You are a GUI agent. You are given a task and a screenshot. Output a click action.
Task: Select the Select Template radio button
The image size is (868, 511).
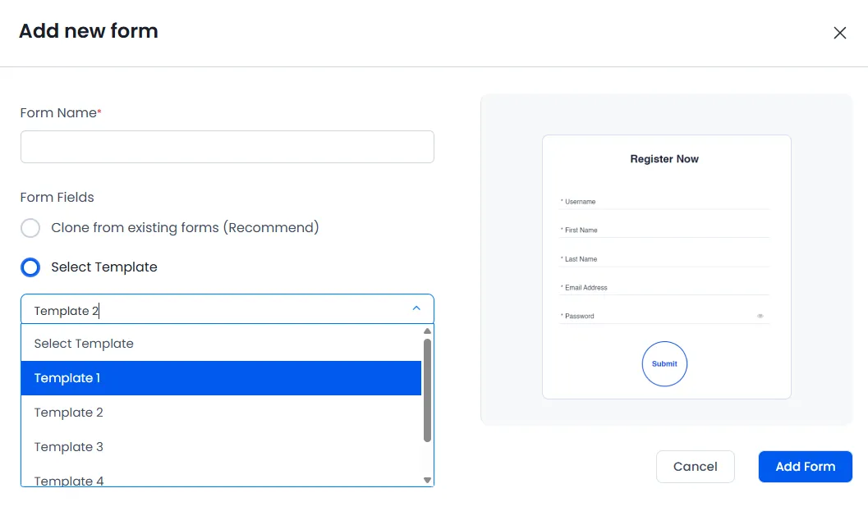[x=30, y=267]
